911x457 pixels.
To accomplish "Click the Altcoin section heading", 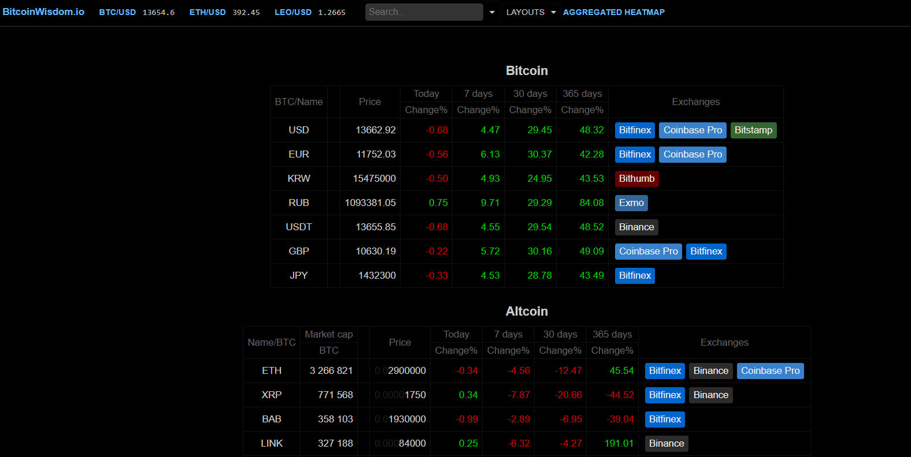I will [527, 312].
